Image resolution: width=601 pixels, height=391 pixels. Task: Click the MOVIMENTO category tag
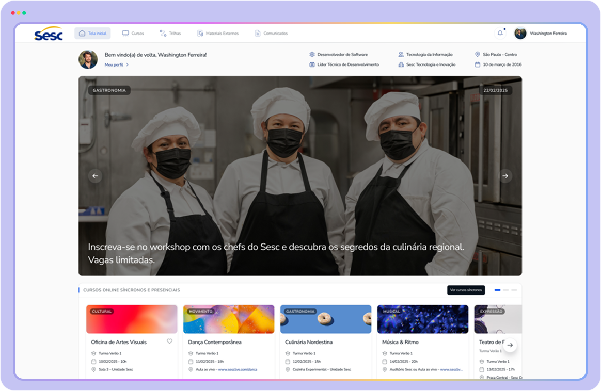pos(200,312)
